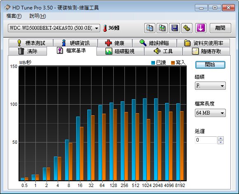Open the 說明(H) menu
The width and height of the screenshot is (239, 194).
click(37, 16)
